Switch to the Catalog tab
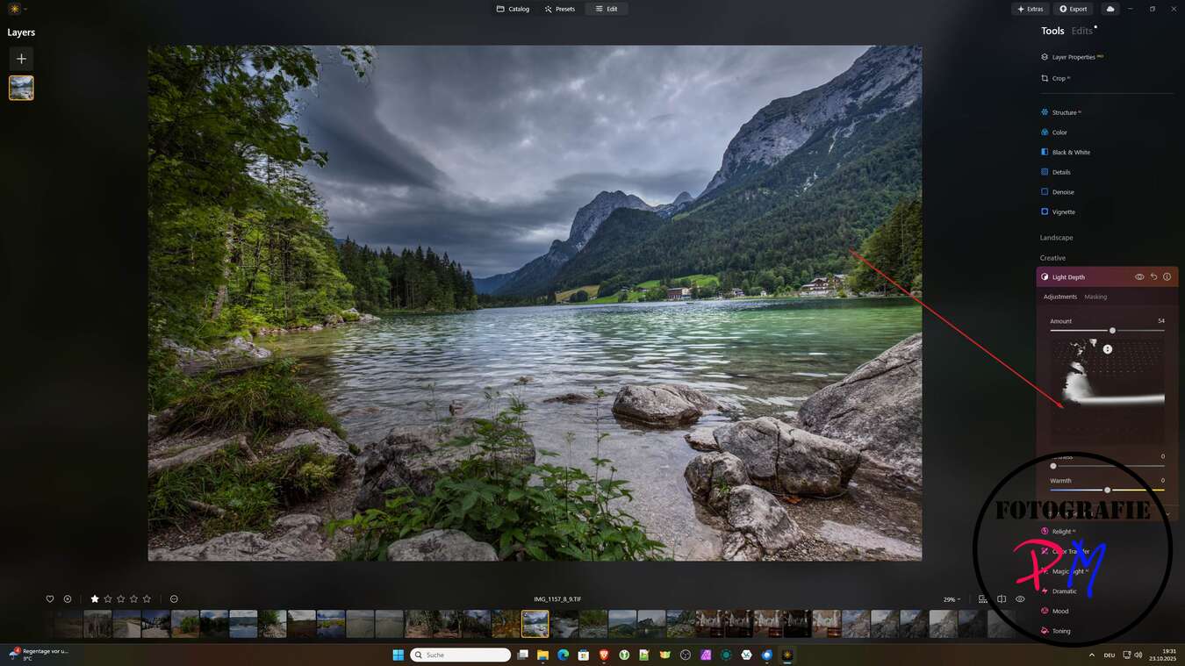Viewport: 1185px width, 666px height. click(x=513, y=9)
